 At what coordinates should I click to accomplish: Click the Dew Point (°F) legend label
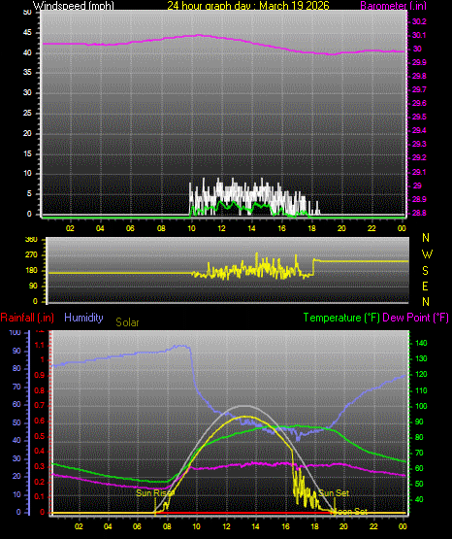click(x=415, y=318)
